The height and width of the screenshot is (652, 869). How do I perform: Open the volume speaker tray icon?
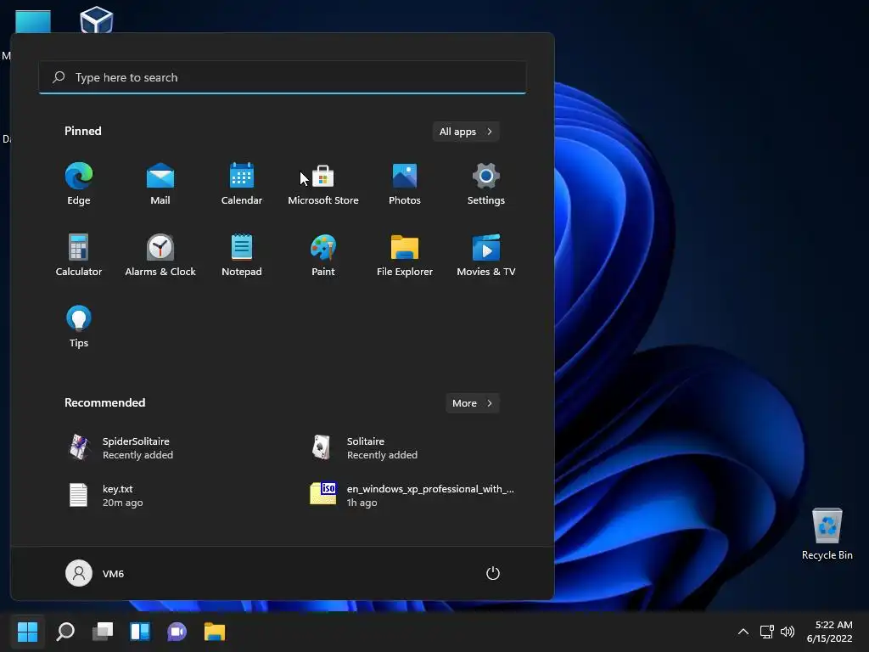[x=788, y=632]
